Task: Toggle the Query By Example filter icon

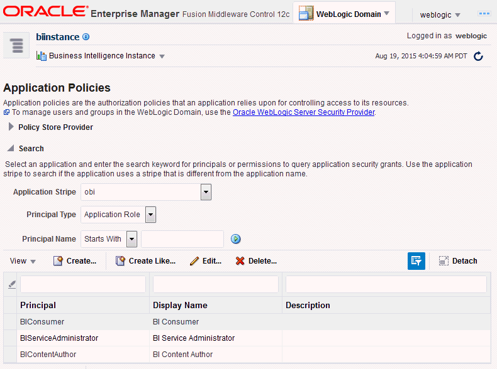Action: (416, 261)
